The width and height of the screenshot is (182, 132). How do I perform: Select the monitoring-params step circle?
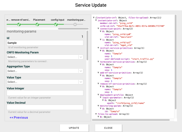pyautogui.click(x=75, y=24)
